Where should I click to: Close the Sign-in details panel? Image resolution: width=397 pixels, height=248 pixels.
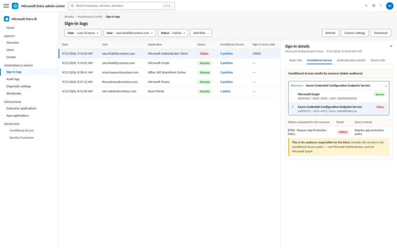point(391,46)
